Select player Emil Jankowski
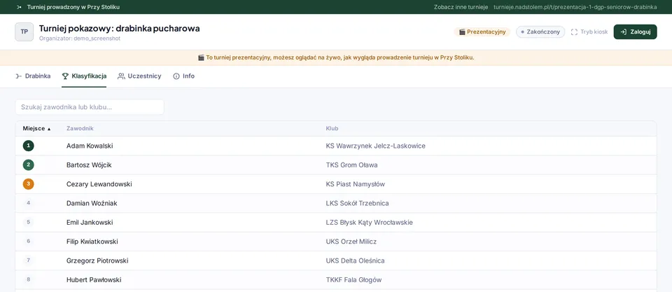Screen dimensions: 672x292 [x=90, y=222]
